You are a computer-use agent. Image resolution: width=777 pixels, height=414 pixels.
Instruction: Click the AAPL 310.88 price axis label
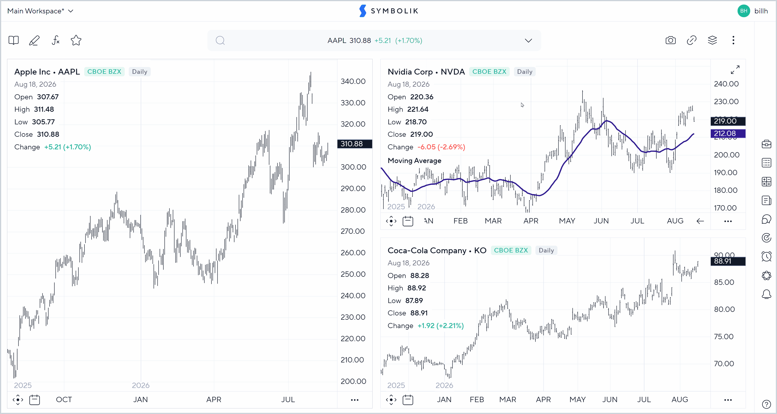click(x=355, y=144)
